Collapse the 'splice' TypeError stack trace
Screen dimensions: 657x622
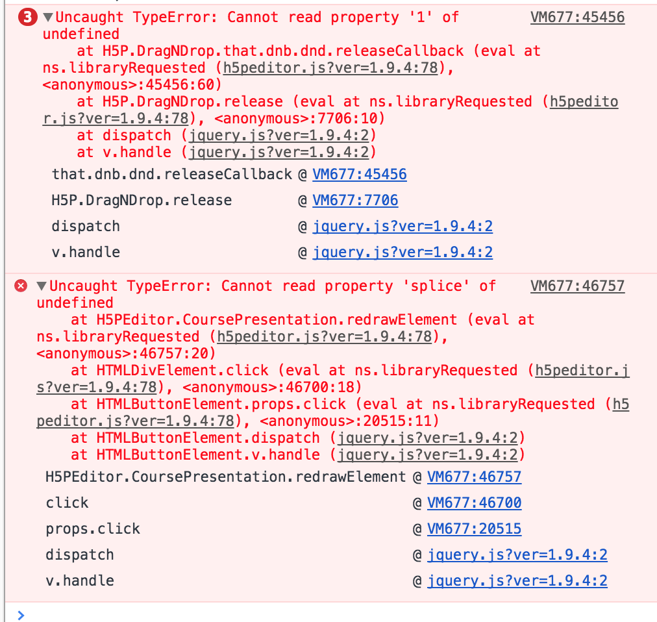coord(42,286)
